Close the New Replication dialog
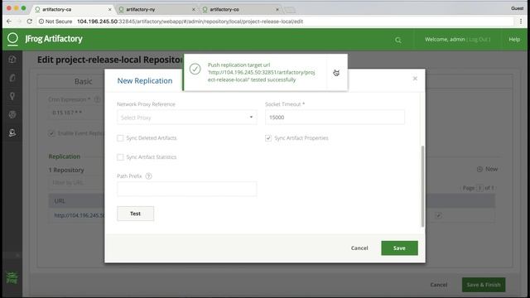This screenshot has height=298, width=530. point(415,79)
